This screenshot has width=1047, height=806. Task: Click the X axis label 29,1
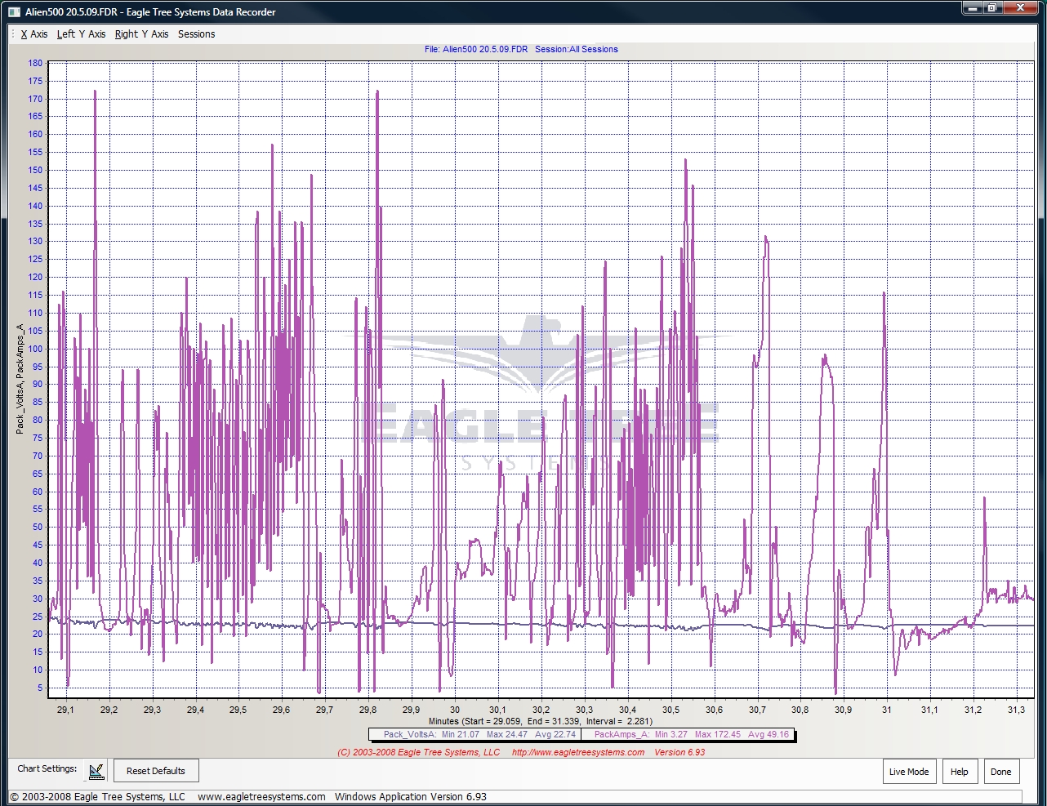click(65, 710)
